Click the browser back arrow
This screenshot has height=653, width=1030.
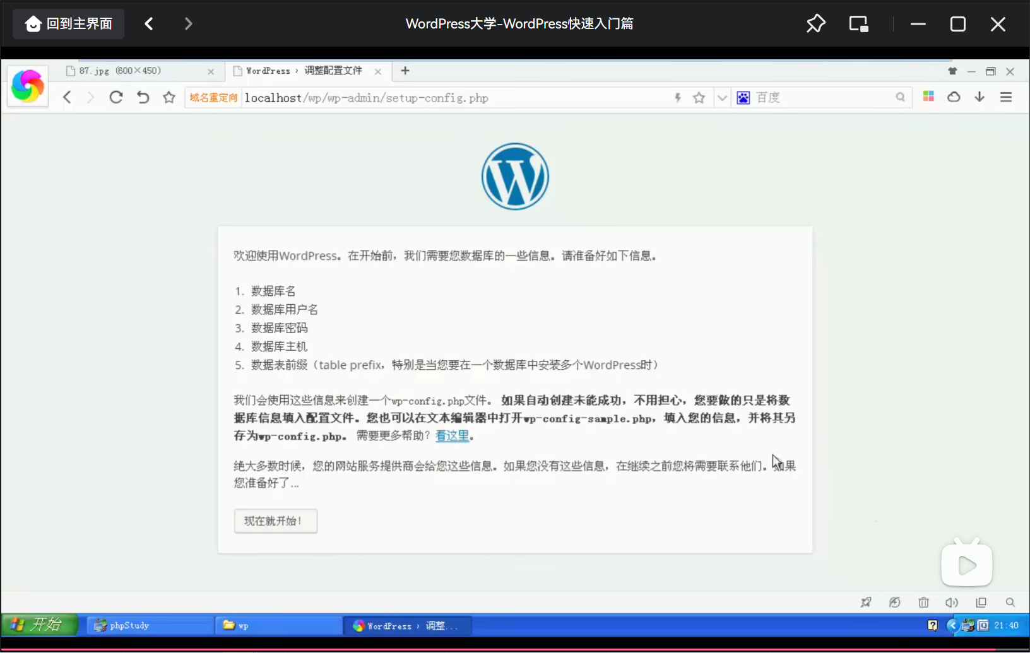pyautogui.click(x=68, y=97)
